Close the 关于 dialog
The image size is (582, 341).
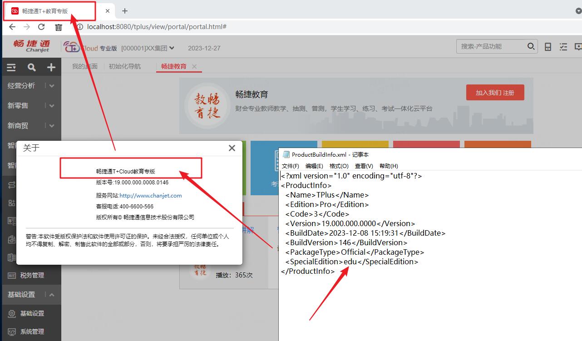(232, 148)
